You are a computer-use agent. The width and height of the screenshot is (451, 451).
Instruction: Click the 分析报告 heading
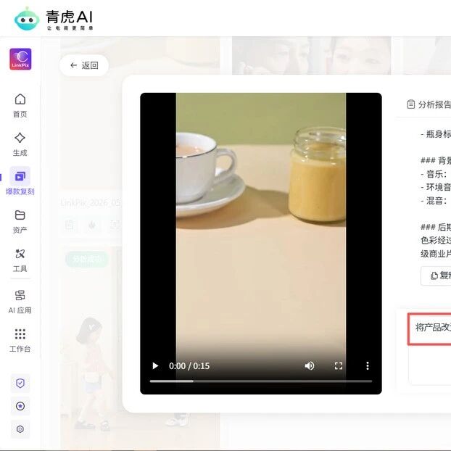pos(429,104)
